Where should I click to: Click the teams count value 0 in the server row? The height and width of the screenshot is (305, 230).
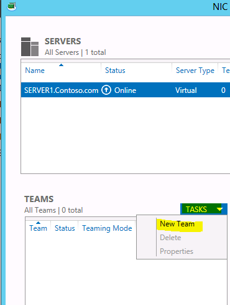(x=223, y=90)
